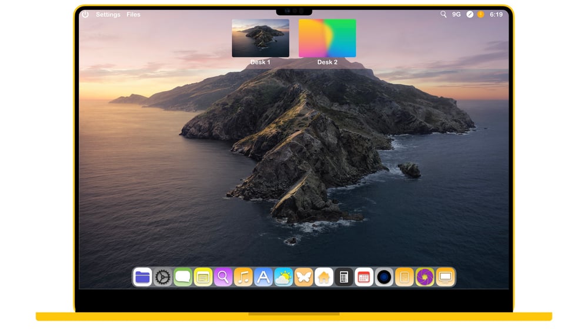Viewport: 588px width, 330px height.
Task: Open the blue folder Files app in dock
Action: click(142, 277)
